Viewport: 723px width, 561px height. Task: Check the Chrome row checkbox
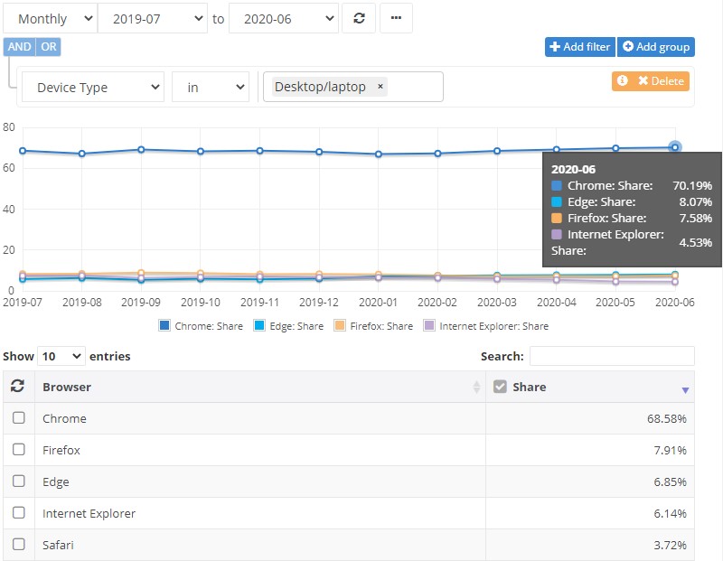click(x=19, y=418)
